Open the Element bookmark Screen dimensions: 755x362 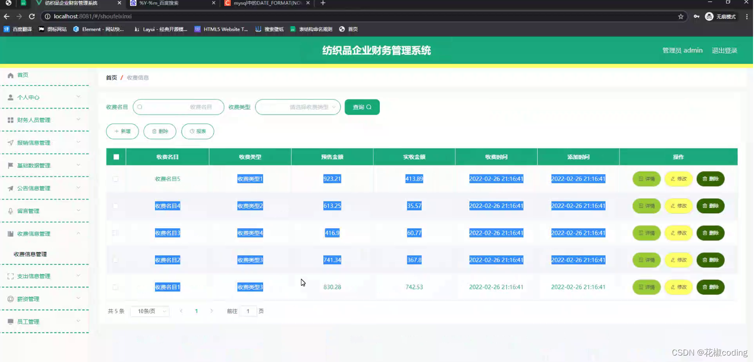(x=99, y=29)
